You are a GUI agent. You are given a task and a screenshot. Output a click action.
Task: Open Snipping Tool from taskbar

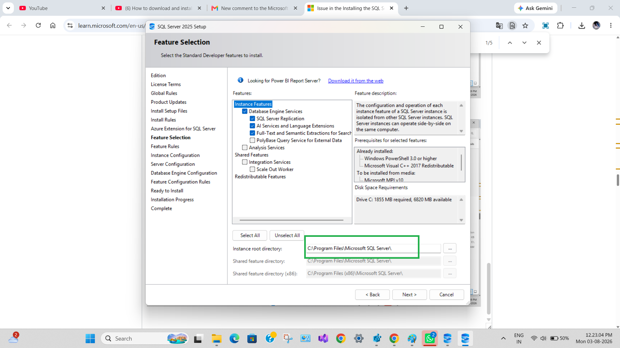[x=287, y=338]
